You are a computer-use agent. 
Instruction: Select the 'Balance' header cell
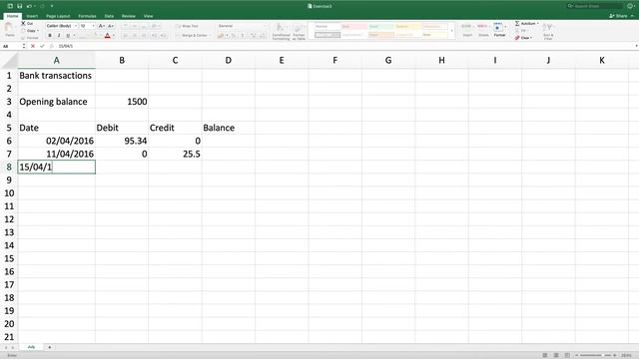229,128
